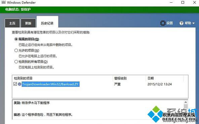Sort by the 日期 column header
The height and width of the screenshot is (124, 199).
tap(151, 78)
